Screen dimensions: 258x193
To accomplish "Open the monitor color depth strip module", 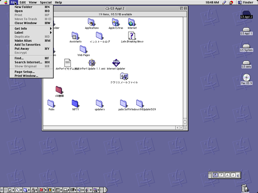I will pos(51,190).
